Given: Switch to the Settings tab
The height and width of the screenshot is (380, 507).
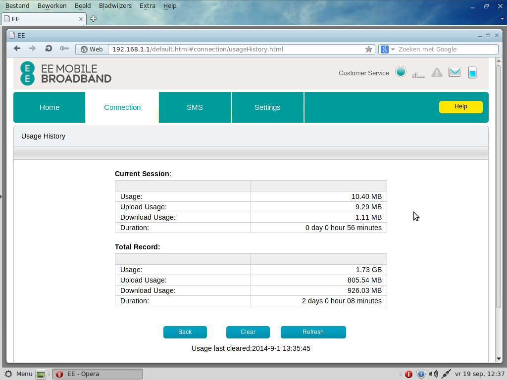Looking at the screenshot, I should point(267,107).
